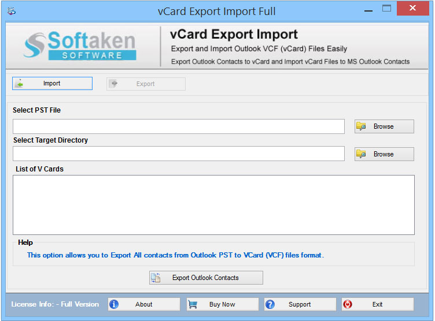Viewport: 435px width, 321px height.
Task: Click folder icon on PST Browse button
Action: coord(361,126)
